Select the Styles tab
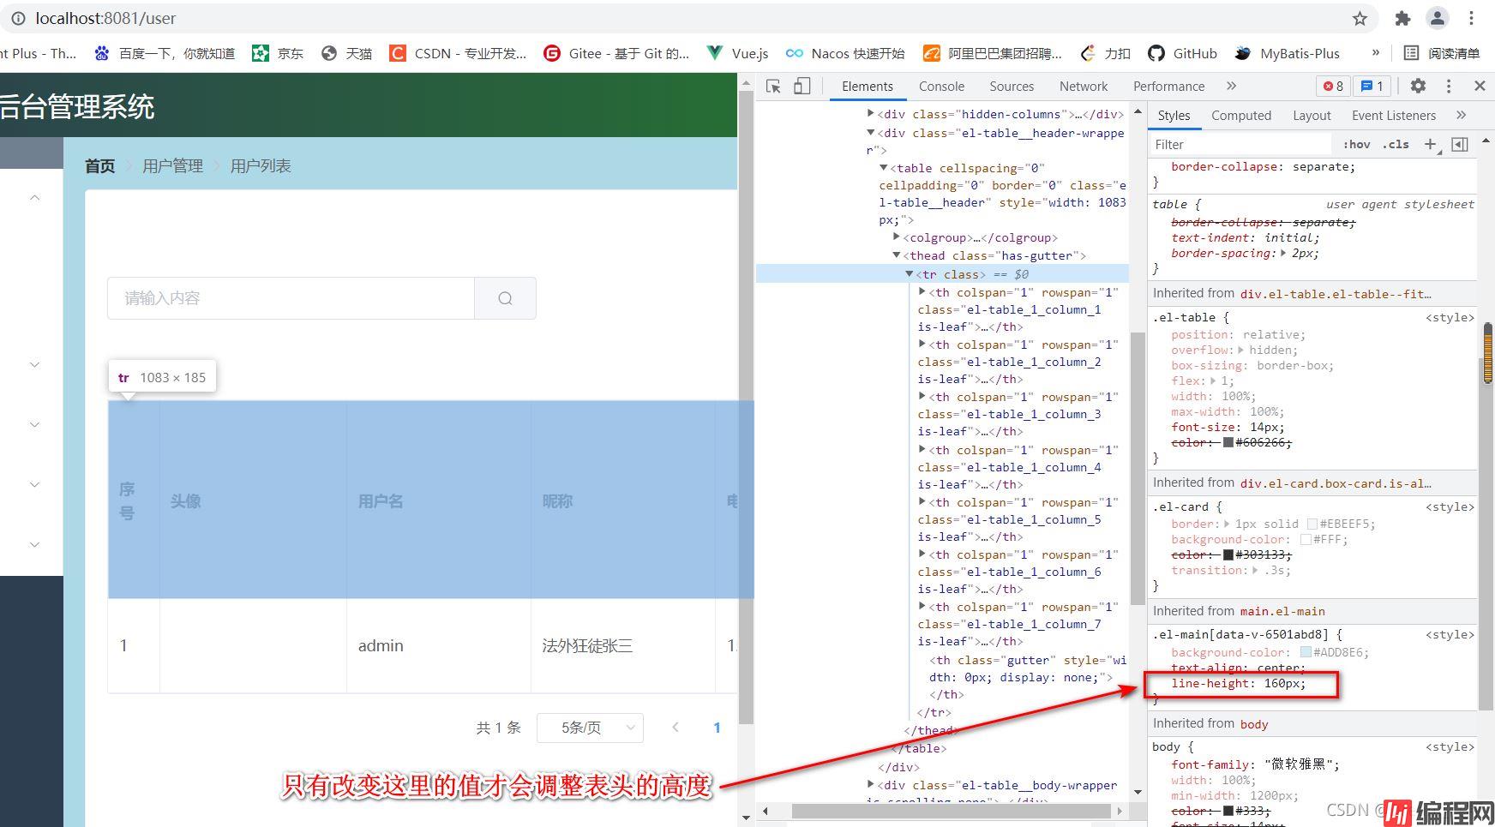 (1174, 116)
